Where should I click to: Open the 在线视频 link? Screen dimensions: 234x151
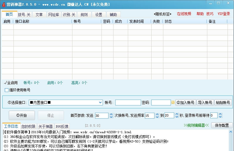click(x=184, y=14)
